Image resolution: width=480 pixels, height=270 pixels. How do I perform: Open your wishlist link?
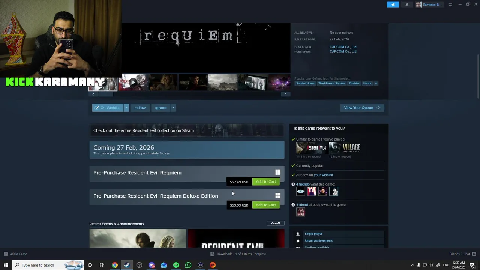point(323,175)
